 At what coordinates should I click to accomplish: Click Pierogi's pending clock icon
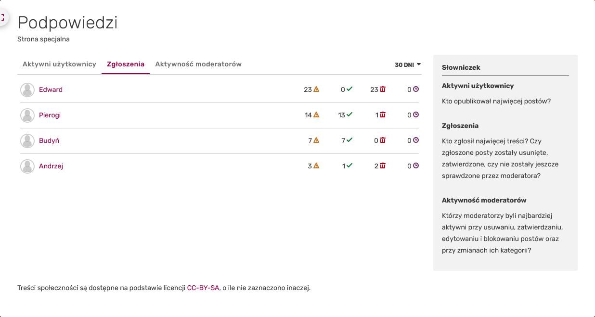(416, 115)
